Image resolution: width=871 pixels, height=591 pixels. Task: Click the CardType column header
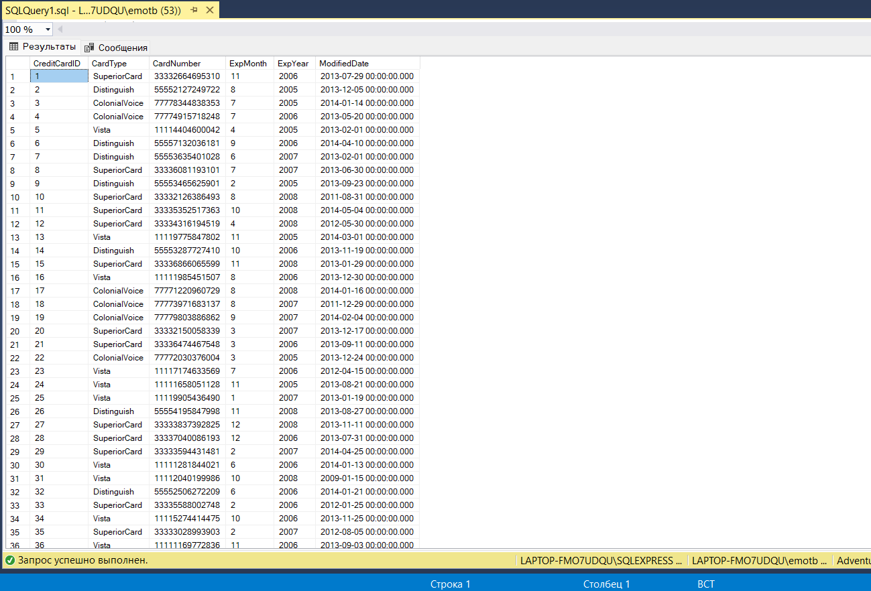(118, 63)
